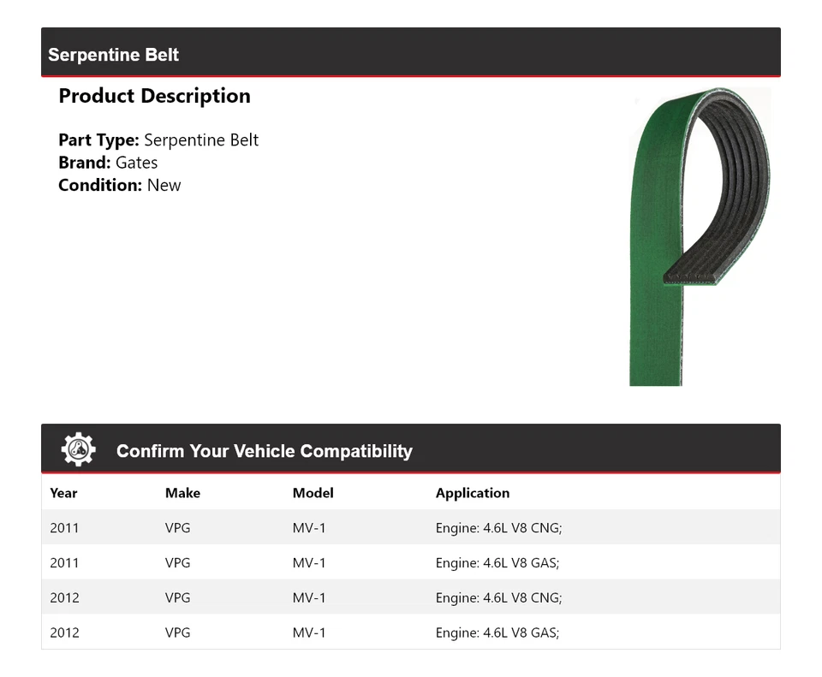Click the VPG make cell in the last row
Viewport: 822px width, 677px height.
[x=177, y=632]
